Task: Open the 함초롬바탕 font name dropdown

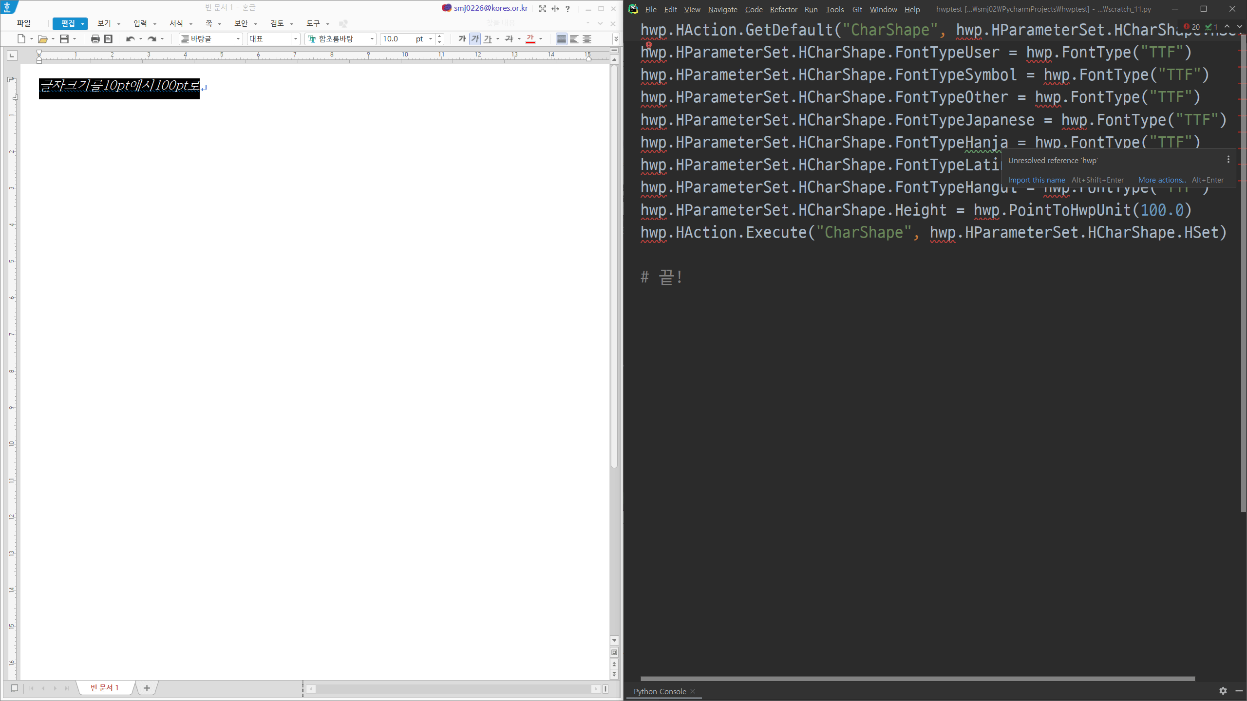Action: point(372,39)
